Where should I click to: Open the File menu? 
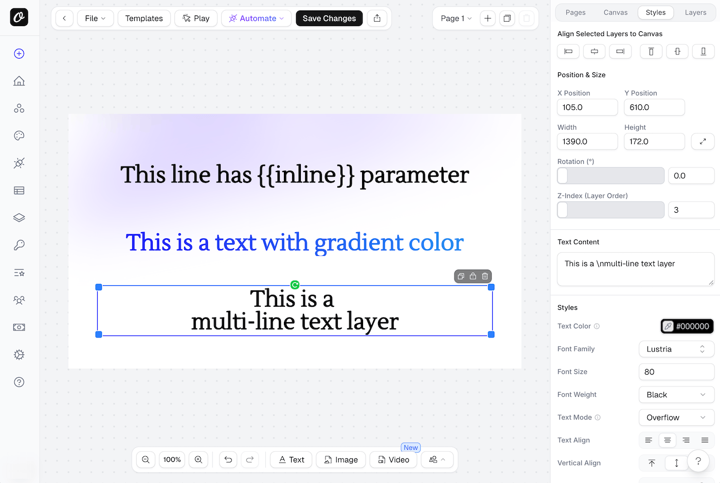[x=95, y=18]
